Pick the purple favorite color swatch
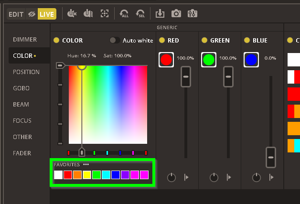 click(125, 175)
